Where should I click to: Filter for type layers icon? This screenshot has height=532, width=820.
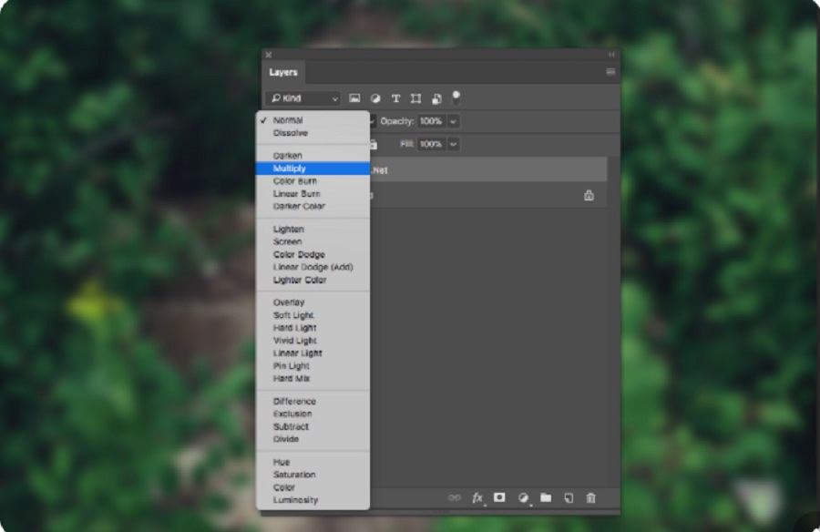[395, 98]
